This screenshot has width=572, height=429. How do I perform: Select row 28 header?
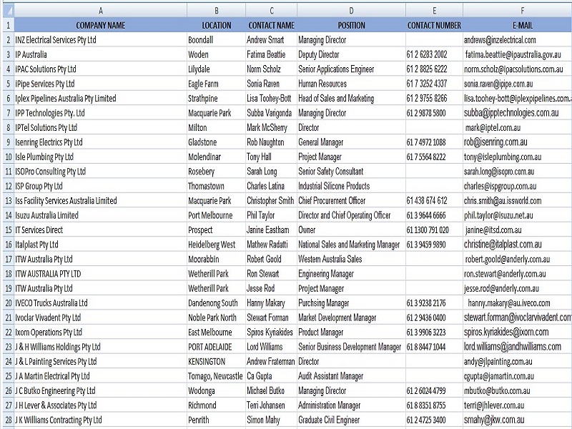tap(9, 420)
